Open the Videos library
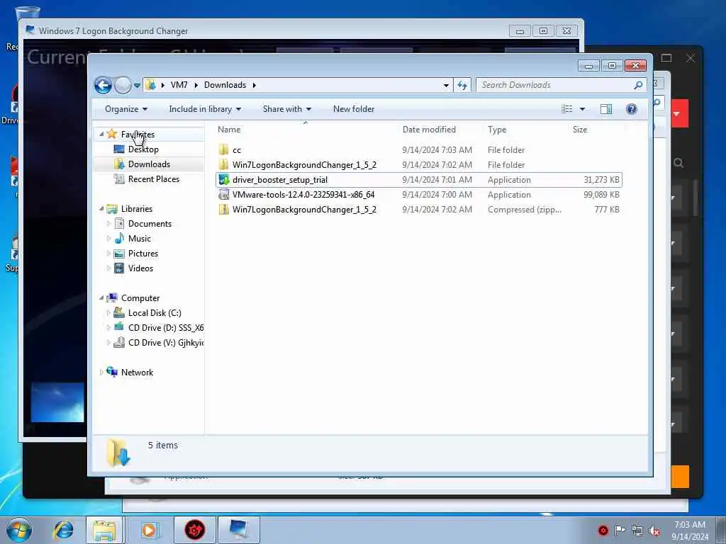The width and height of the screenshot is (726, 544). (140, 268)
